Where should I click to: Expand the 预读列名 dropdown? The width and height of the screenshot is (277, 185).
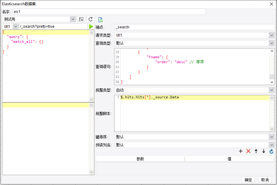(271, 145)
